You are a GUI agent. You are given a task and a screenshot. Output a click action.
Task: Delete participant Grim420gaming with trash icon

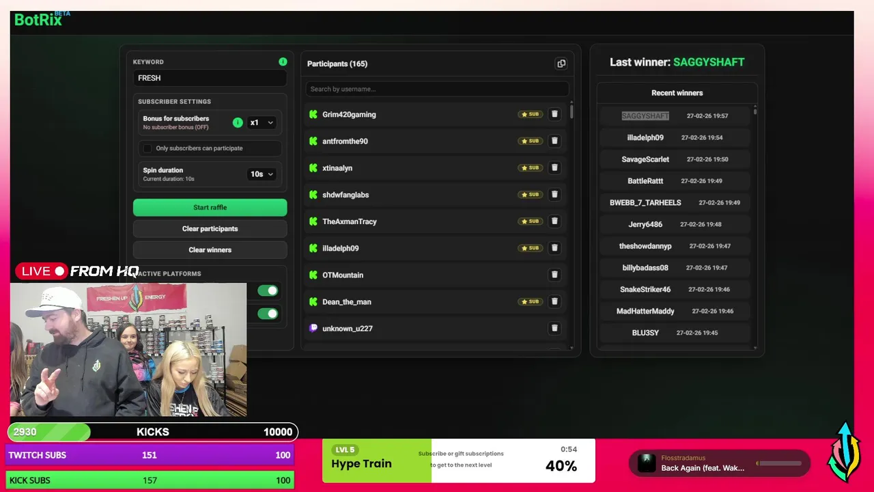tap(554, 114)
